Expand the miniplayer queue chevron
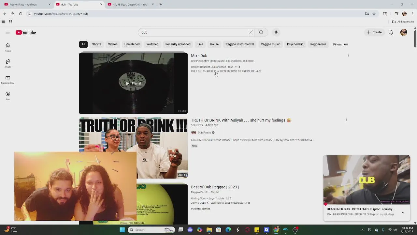This screenshot has height=235, width=417. (x=403, y=213)
